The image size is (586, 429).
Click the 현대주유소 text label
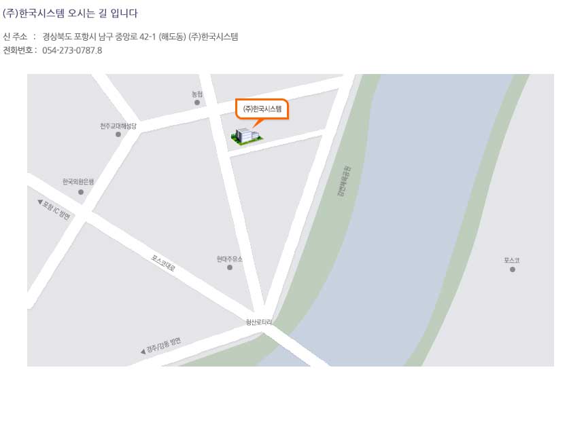point(230,259)
